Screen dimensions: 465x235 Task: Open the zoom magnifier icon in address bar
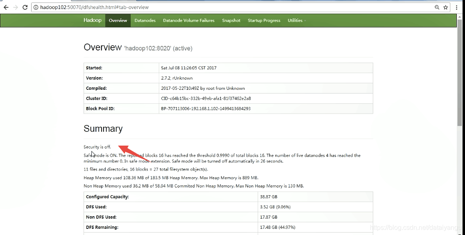pyautogui.click(x=437, y=7)
